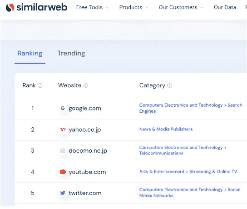This screenshot has height=209, width=247.
Task: Click the docomo.ne.jp placeholder page icon
Action: pos(63,150)
